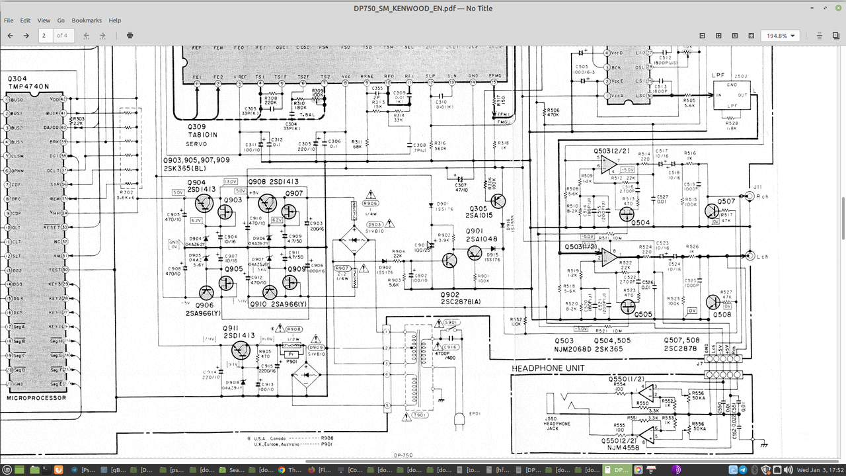
Task: Click Bluetooth icon in system tray
Action: (754, 469)
